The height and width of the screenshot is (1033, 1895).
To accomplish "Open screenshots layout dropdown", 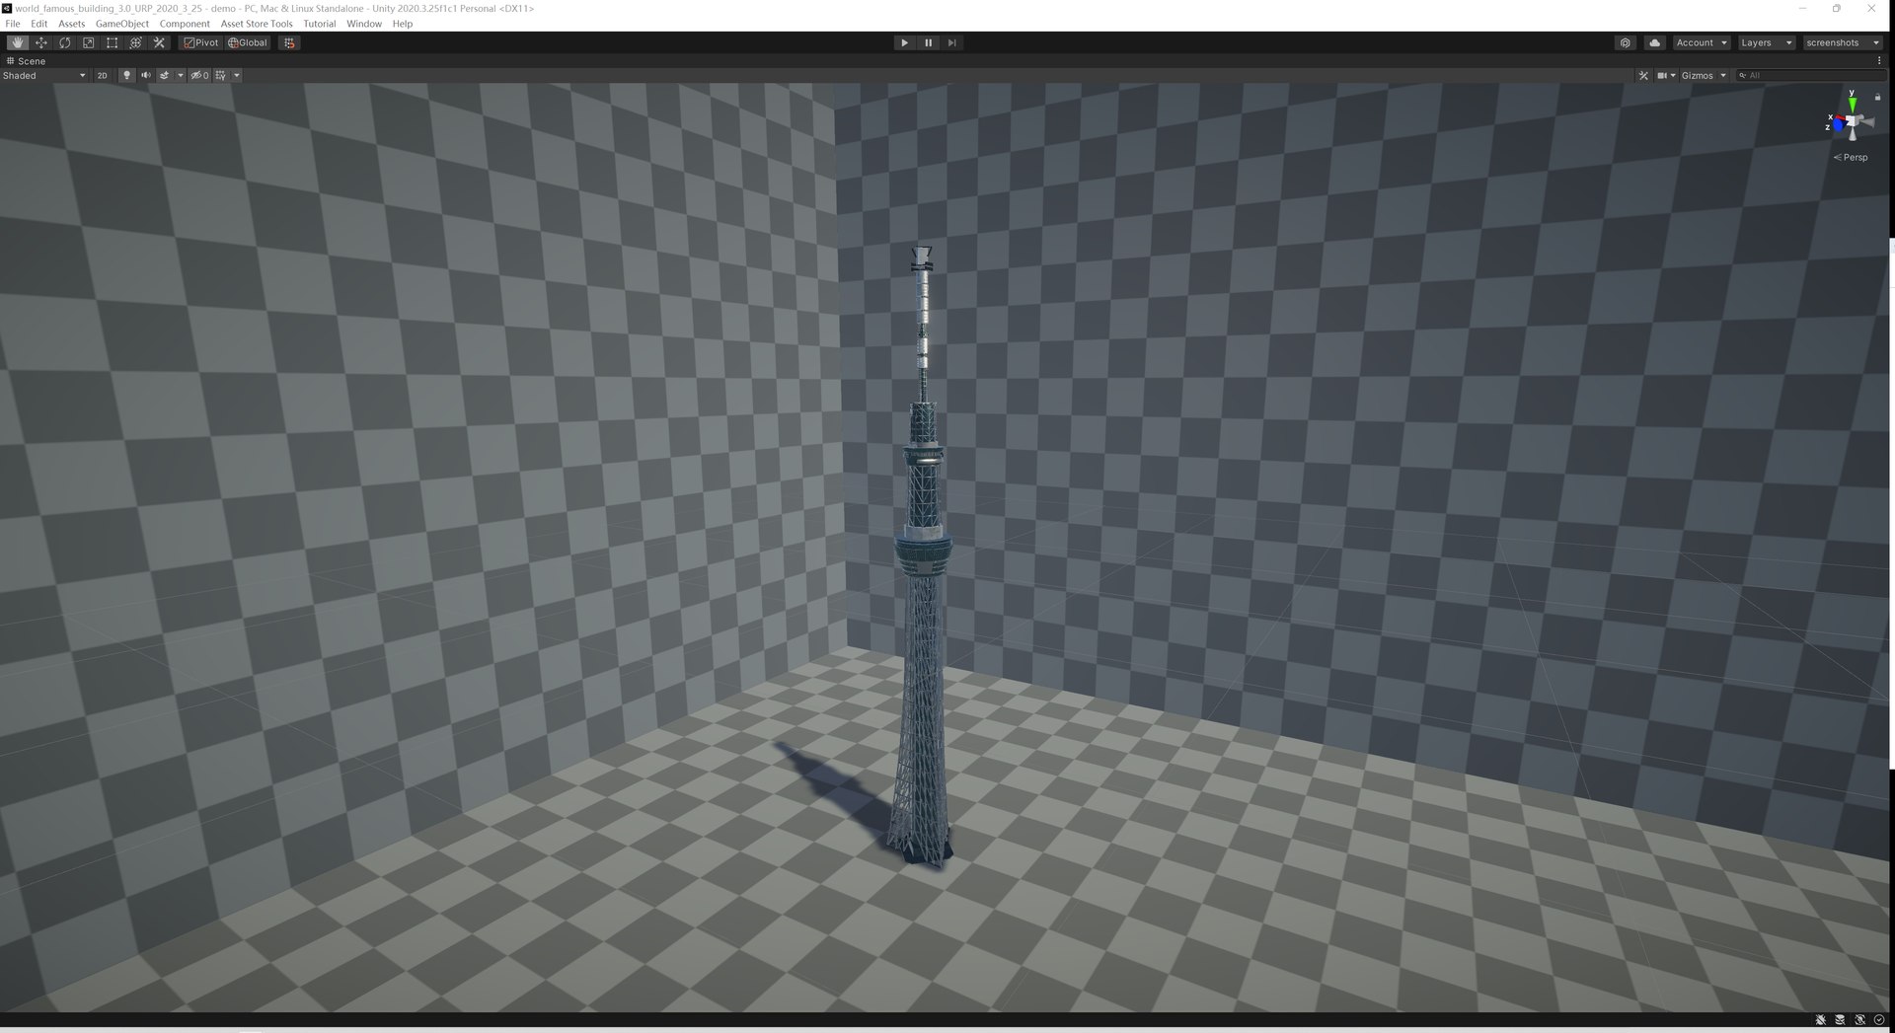I will [x=1843, y=42].
